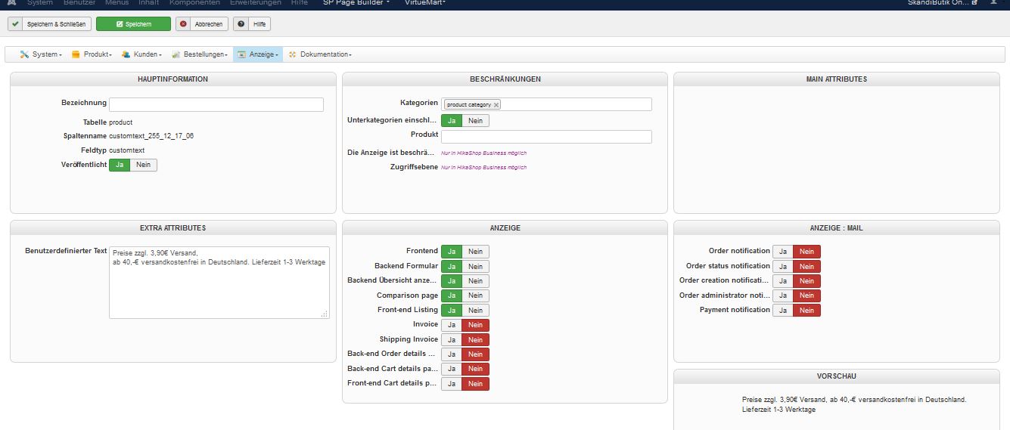Click the HAUPTINFORMATION panel header

(172, 79)
